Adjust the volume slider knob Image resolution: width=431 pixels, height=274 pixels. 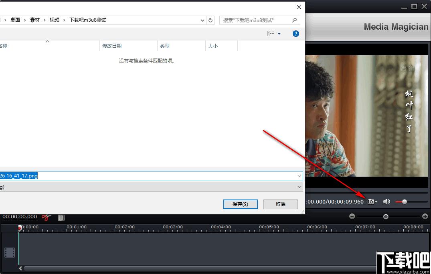(404, 202)
